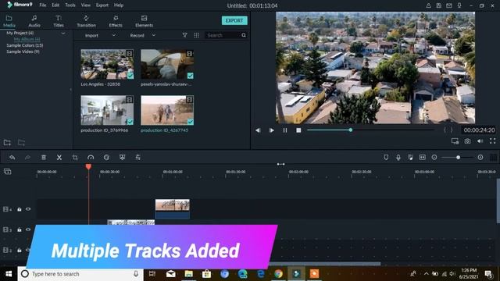The image size is (500, 281).
Task: Record voiceover using microphone icon
Action: coord(398,158)
